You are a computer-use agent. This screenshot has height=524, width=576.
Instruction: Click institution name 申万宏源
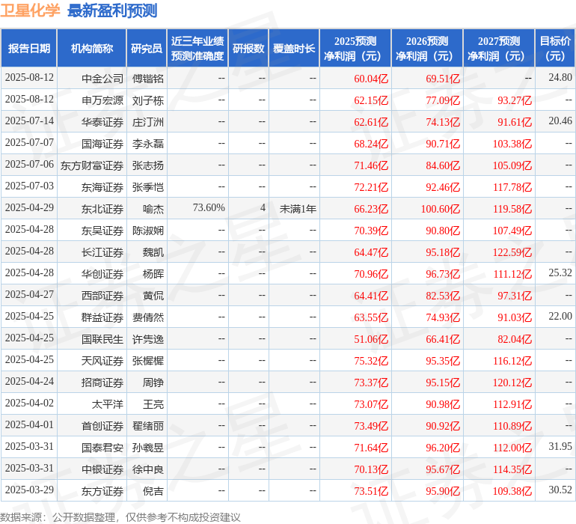[x=102, y=100]
